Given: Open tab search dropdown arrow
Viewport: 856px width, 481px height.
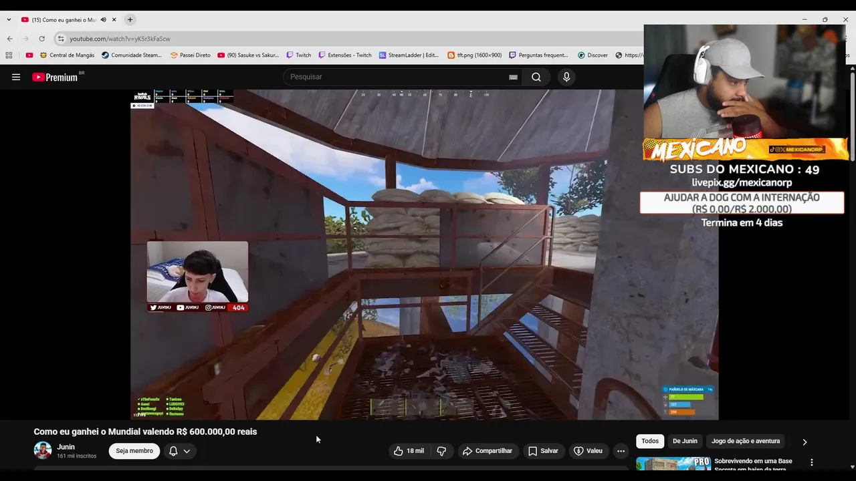Looking at the screenshot, I should point(9,20).
